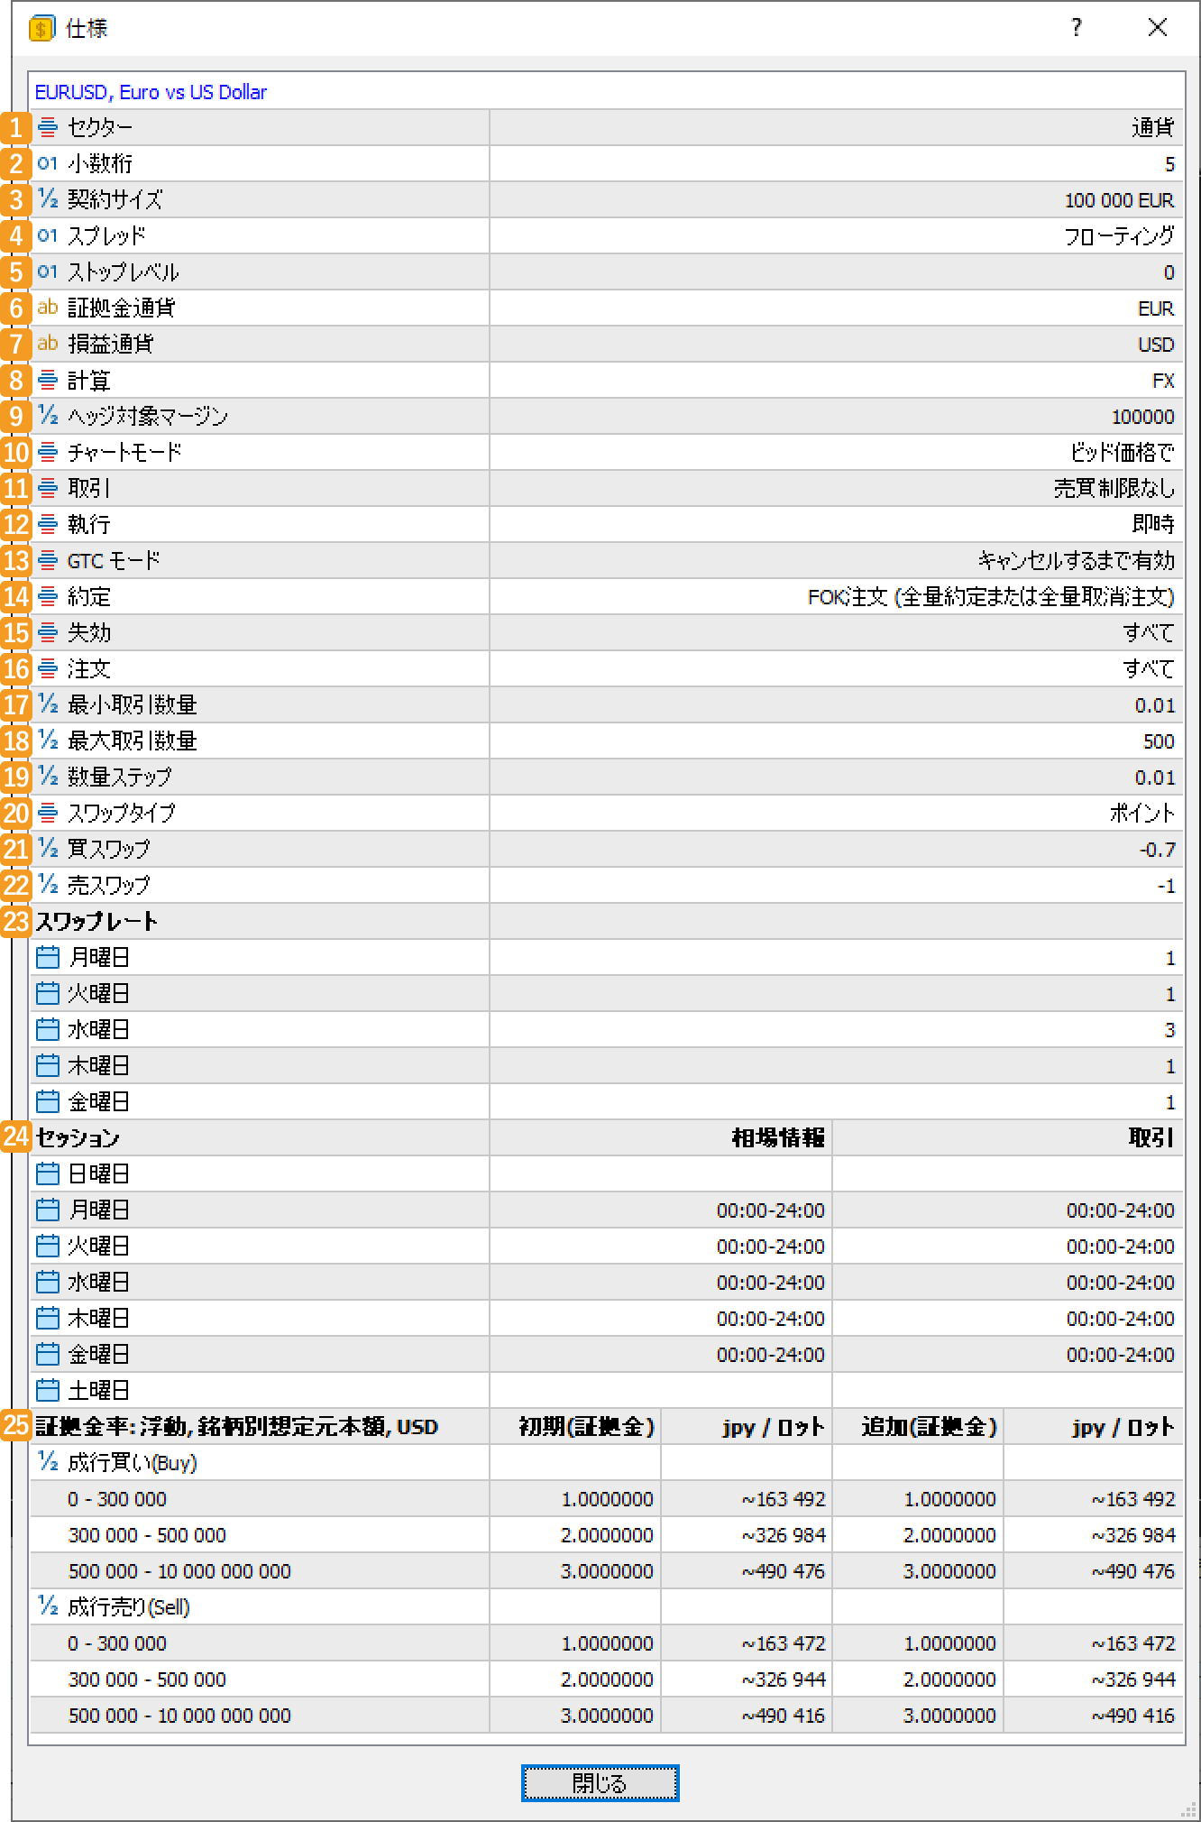Click the 閉じる button
The width and height of the screenshot is (1201, 1822).
(x=600, y=1783)
